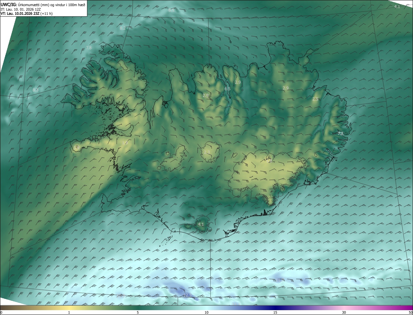Click the '50' tick on the color scale
Viewport: 413px width, 315px height.
pyautogui.click(x=410, y=312)
